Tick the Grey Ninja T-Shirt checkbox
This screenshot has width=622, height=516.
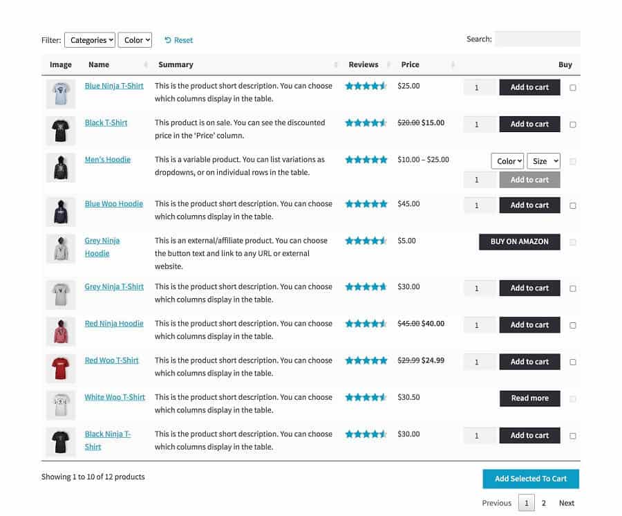[573, 288]
